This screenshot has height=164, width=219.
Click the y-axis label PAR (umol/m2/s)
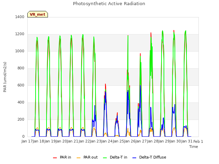(x=5, y=77)
